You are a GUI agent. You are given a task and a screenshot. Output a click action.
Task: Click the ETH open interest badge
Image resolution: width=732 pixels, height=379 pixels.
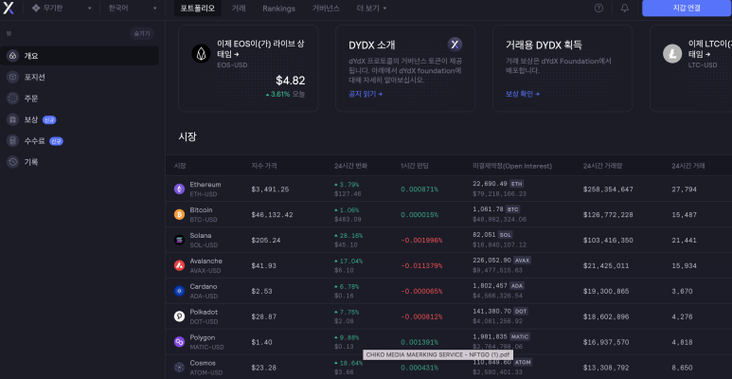[x=516, y=184]
